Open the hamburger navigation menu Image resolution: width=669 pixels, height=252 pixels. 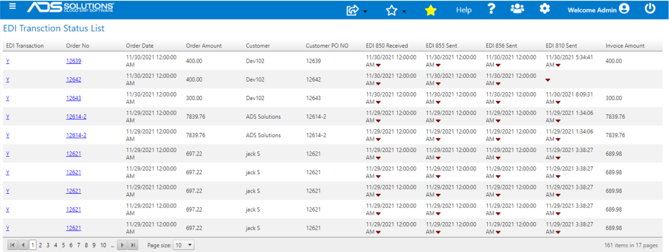(x=12, y=7)
